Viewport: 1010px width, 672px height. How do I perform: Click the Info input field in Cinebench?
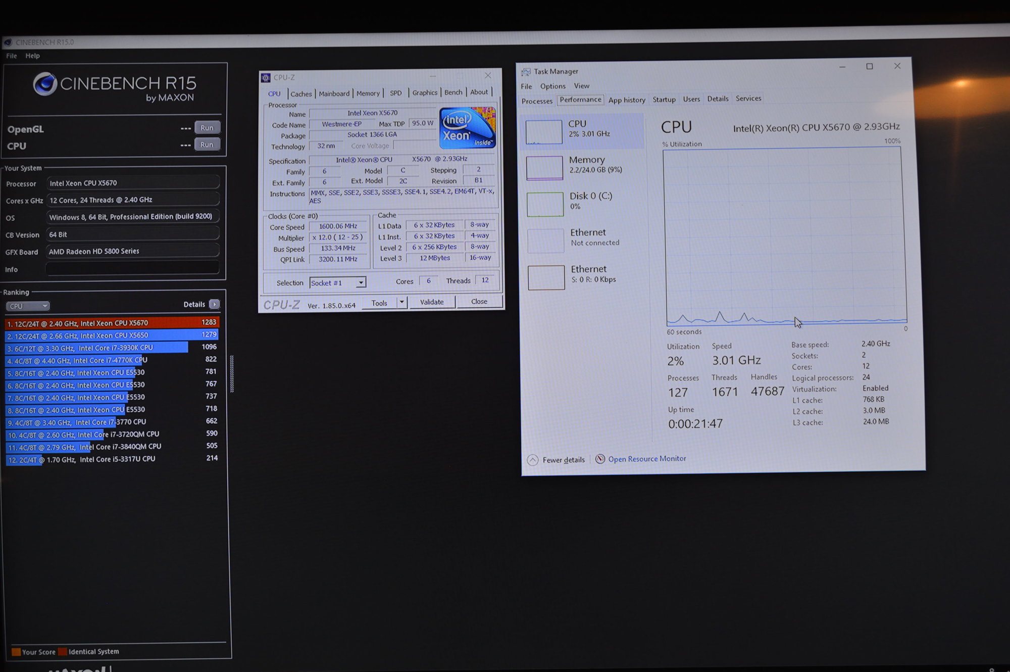132,269
